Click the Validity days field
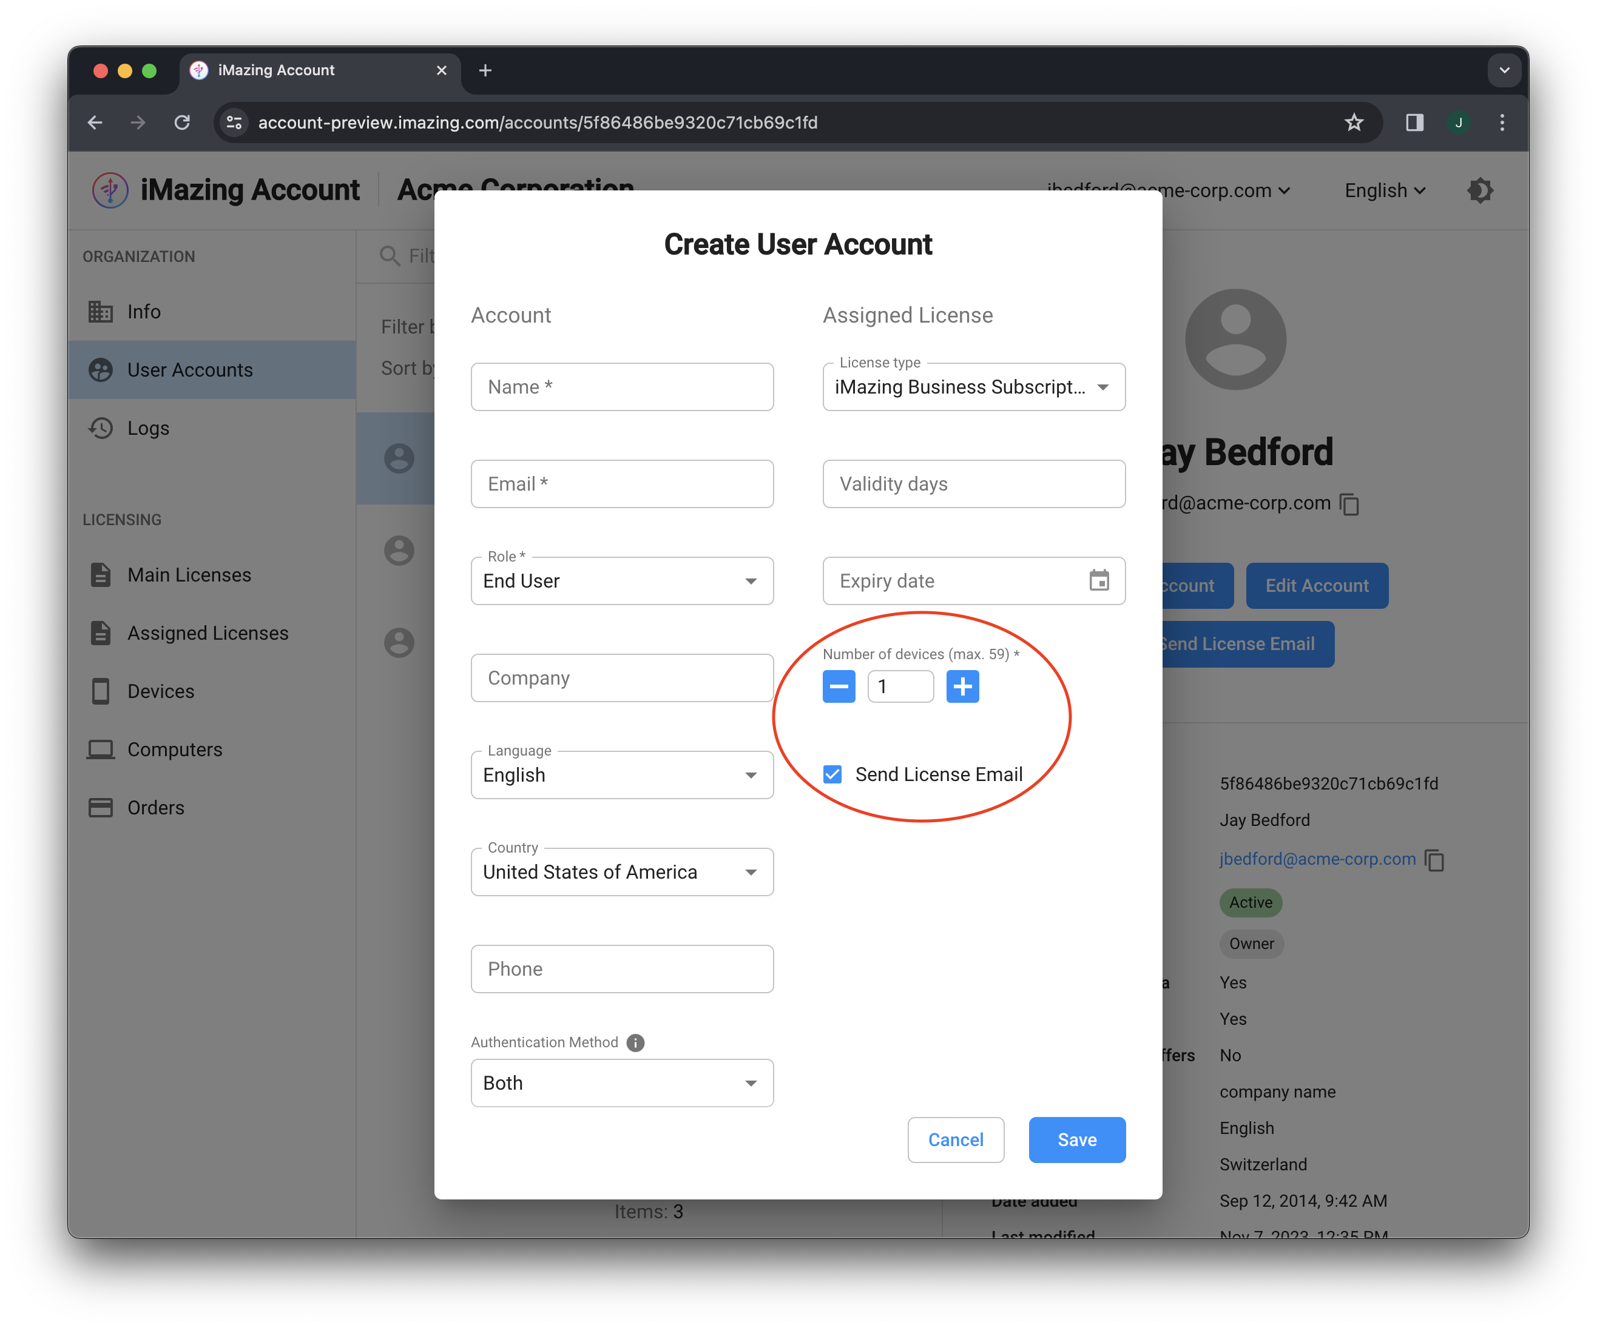Image resolution: width=1597 pixels, height=1328 pixels. (x=974, y=483)
